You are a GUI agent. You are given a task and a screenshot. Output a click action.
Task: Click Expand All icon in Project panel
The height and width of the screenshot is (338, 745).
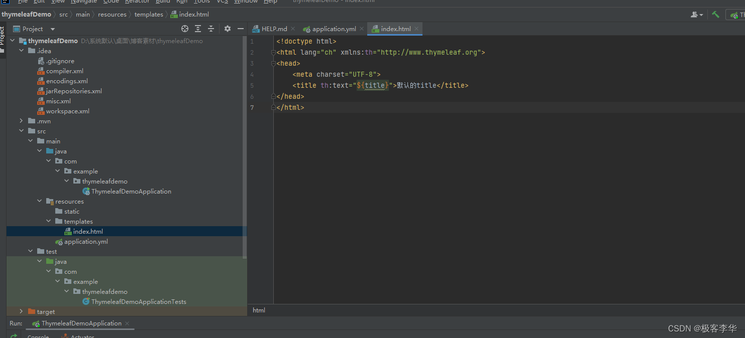click(x=198, y=29)
